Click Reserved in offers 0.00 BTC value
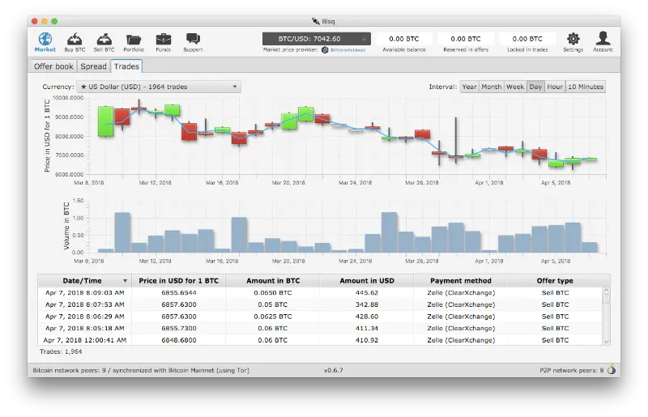This screenshot has width=648, height=417. pyautogui.click(x=466, y=39)
